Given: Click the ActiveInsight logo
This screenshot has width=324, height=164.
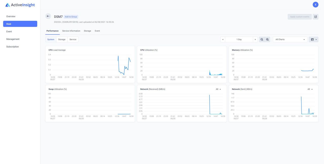Looking at the screenshot, I should coord(20,5).
